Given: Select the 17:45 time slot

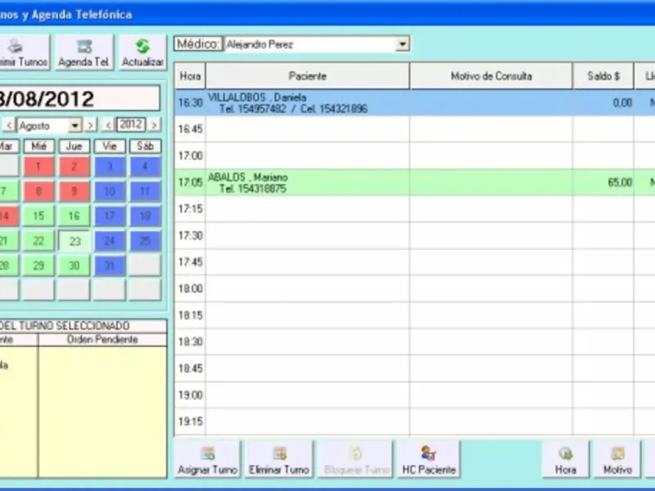Looking at the screenshot, I should [x=415, y=262].
